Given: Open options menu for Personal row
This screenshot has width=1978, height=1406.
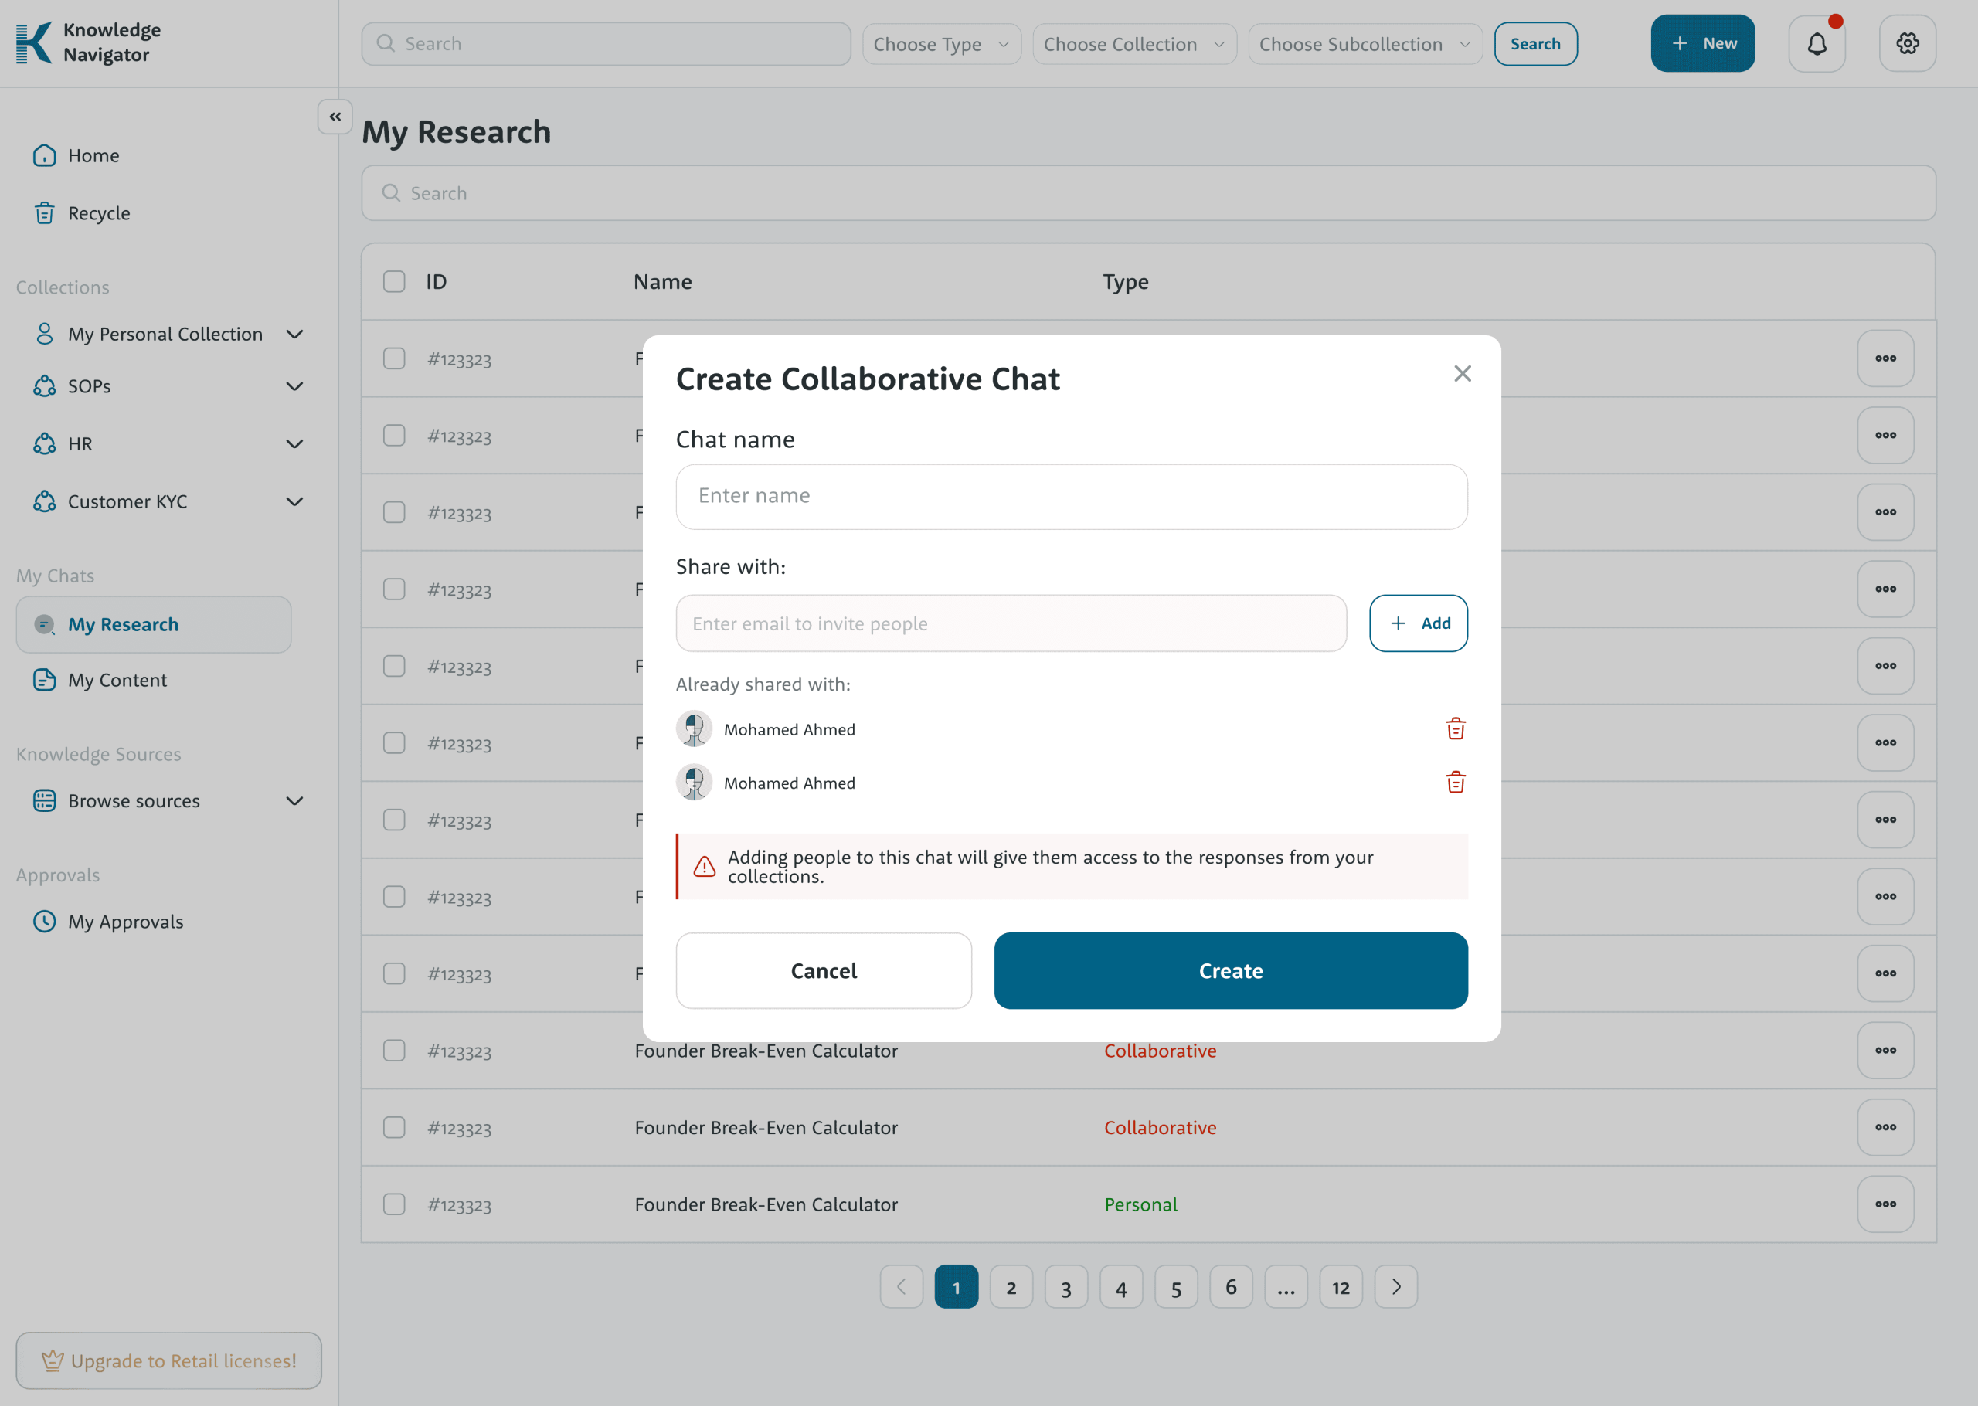Looking at the screenshot, I should (x=1885, y=1204).
